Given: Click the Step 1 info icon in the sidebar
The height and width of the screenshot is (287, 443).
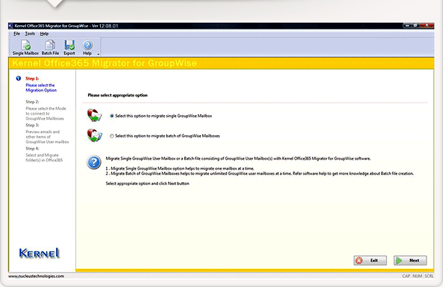Looking at the screenshot, I should click(x=19, y=79).
